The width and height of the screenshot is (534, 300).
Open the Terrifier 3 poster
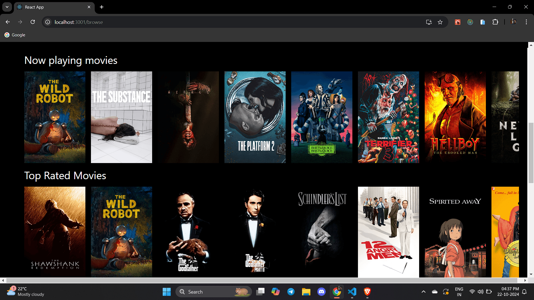389,117
